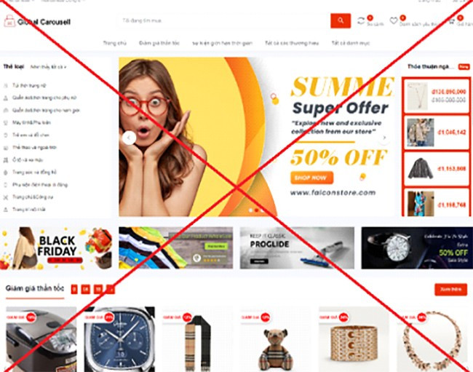Click the Xem thêm flash sale button

450,289
